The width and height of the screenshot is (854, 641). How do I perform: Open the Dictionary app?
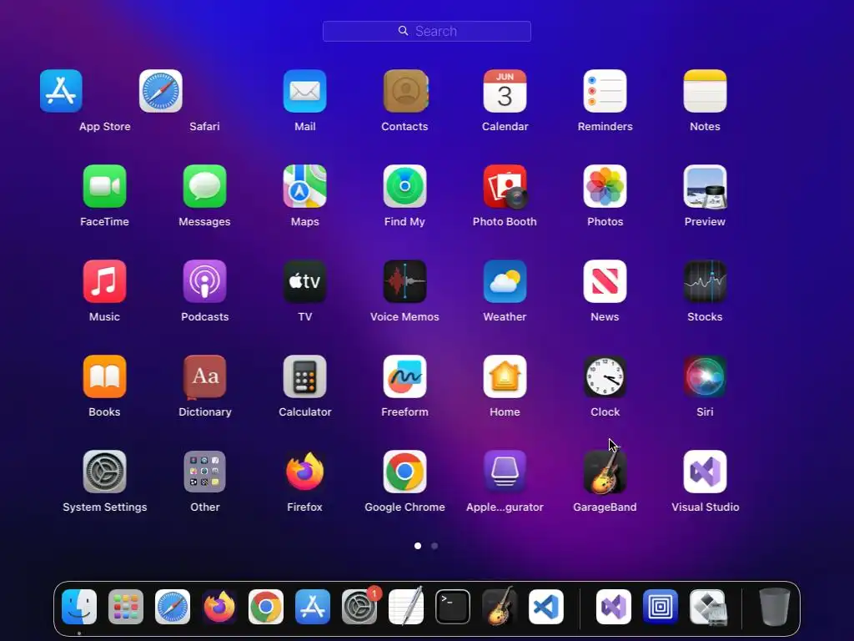[x=205, y=376]
